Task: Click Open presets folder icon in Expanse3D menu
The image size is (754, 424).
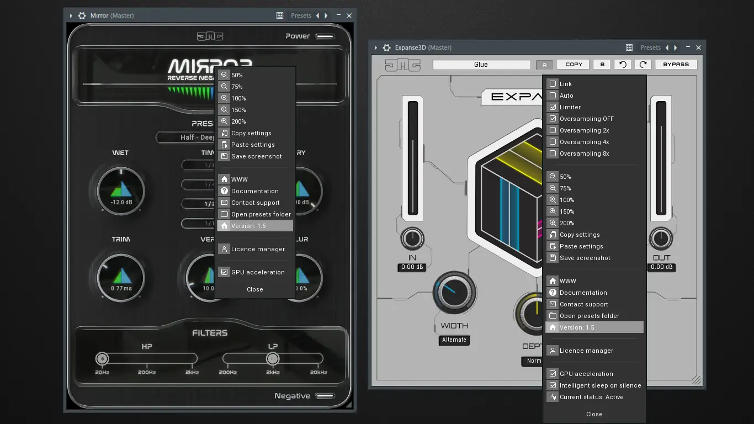Action: (x=553, y=316)
